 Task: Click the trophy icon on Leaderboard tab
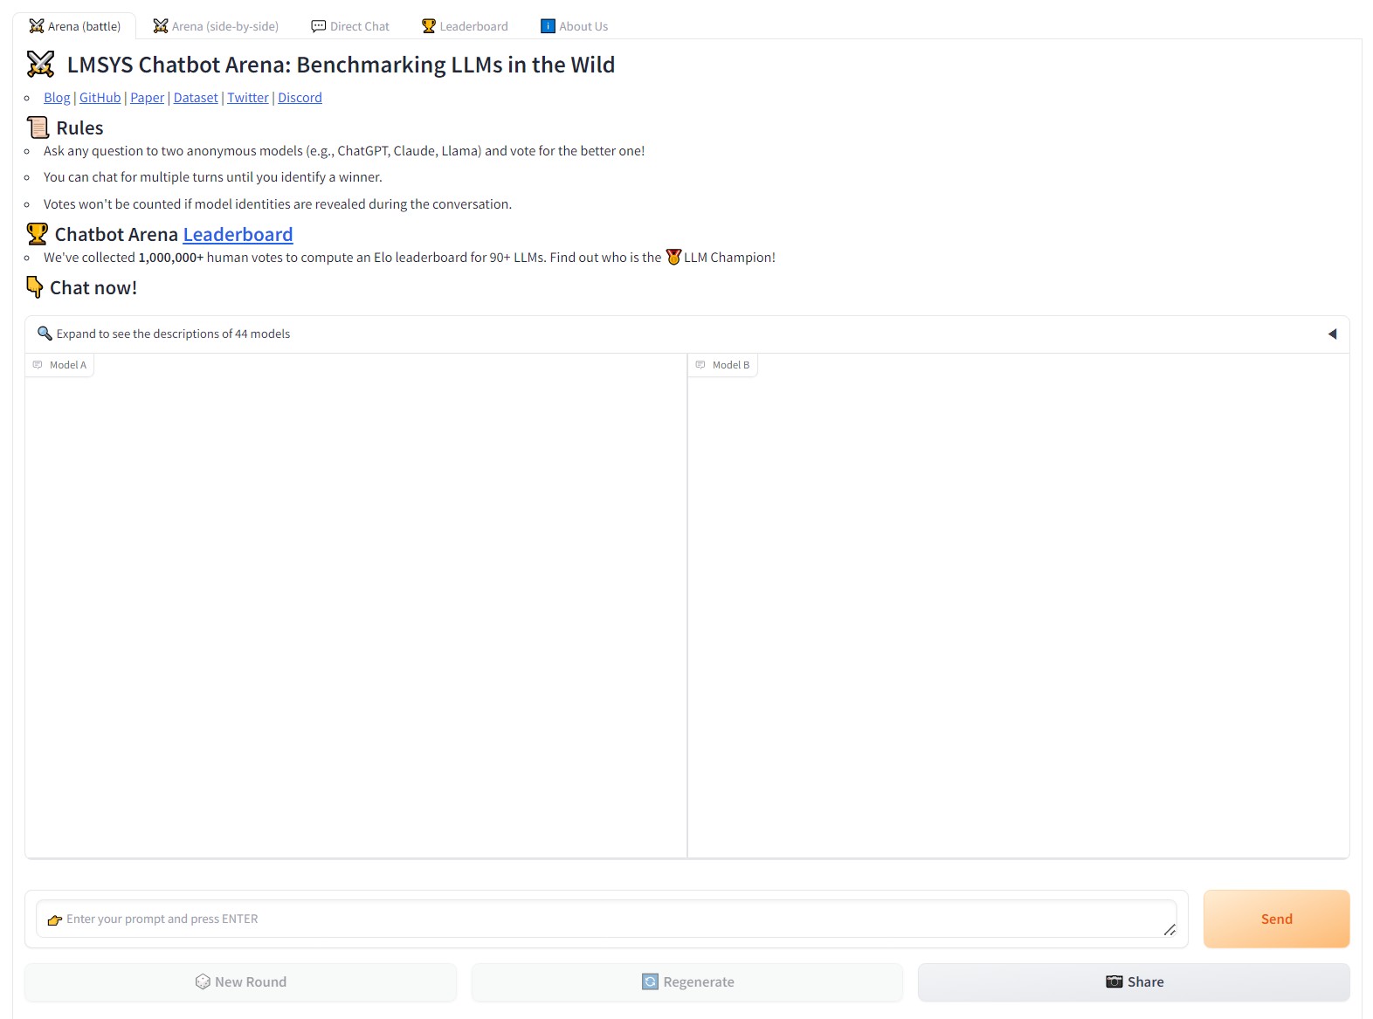(x=429, y=26)
